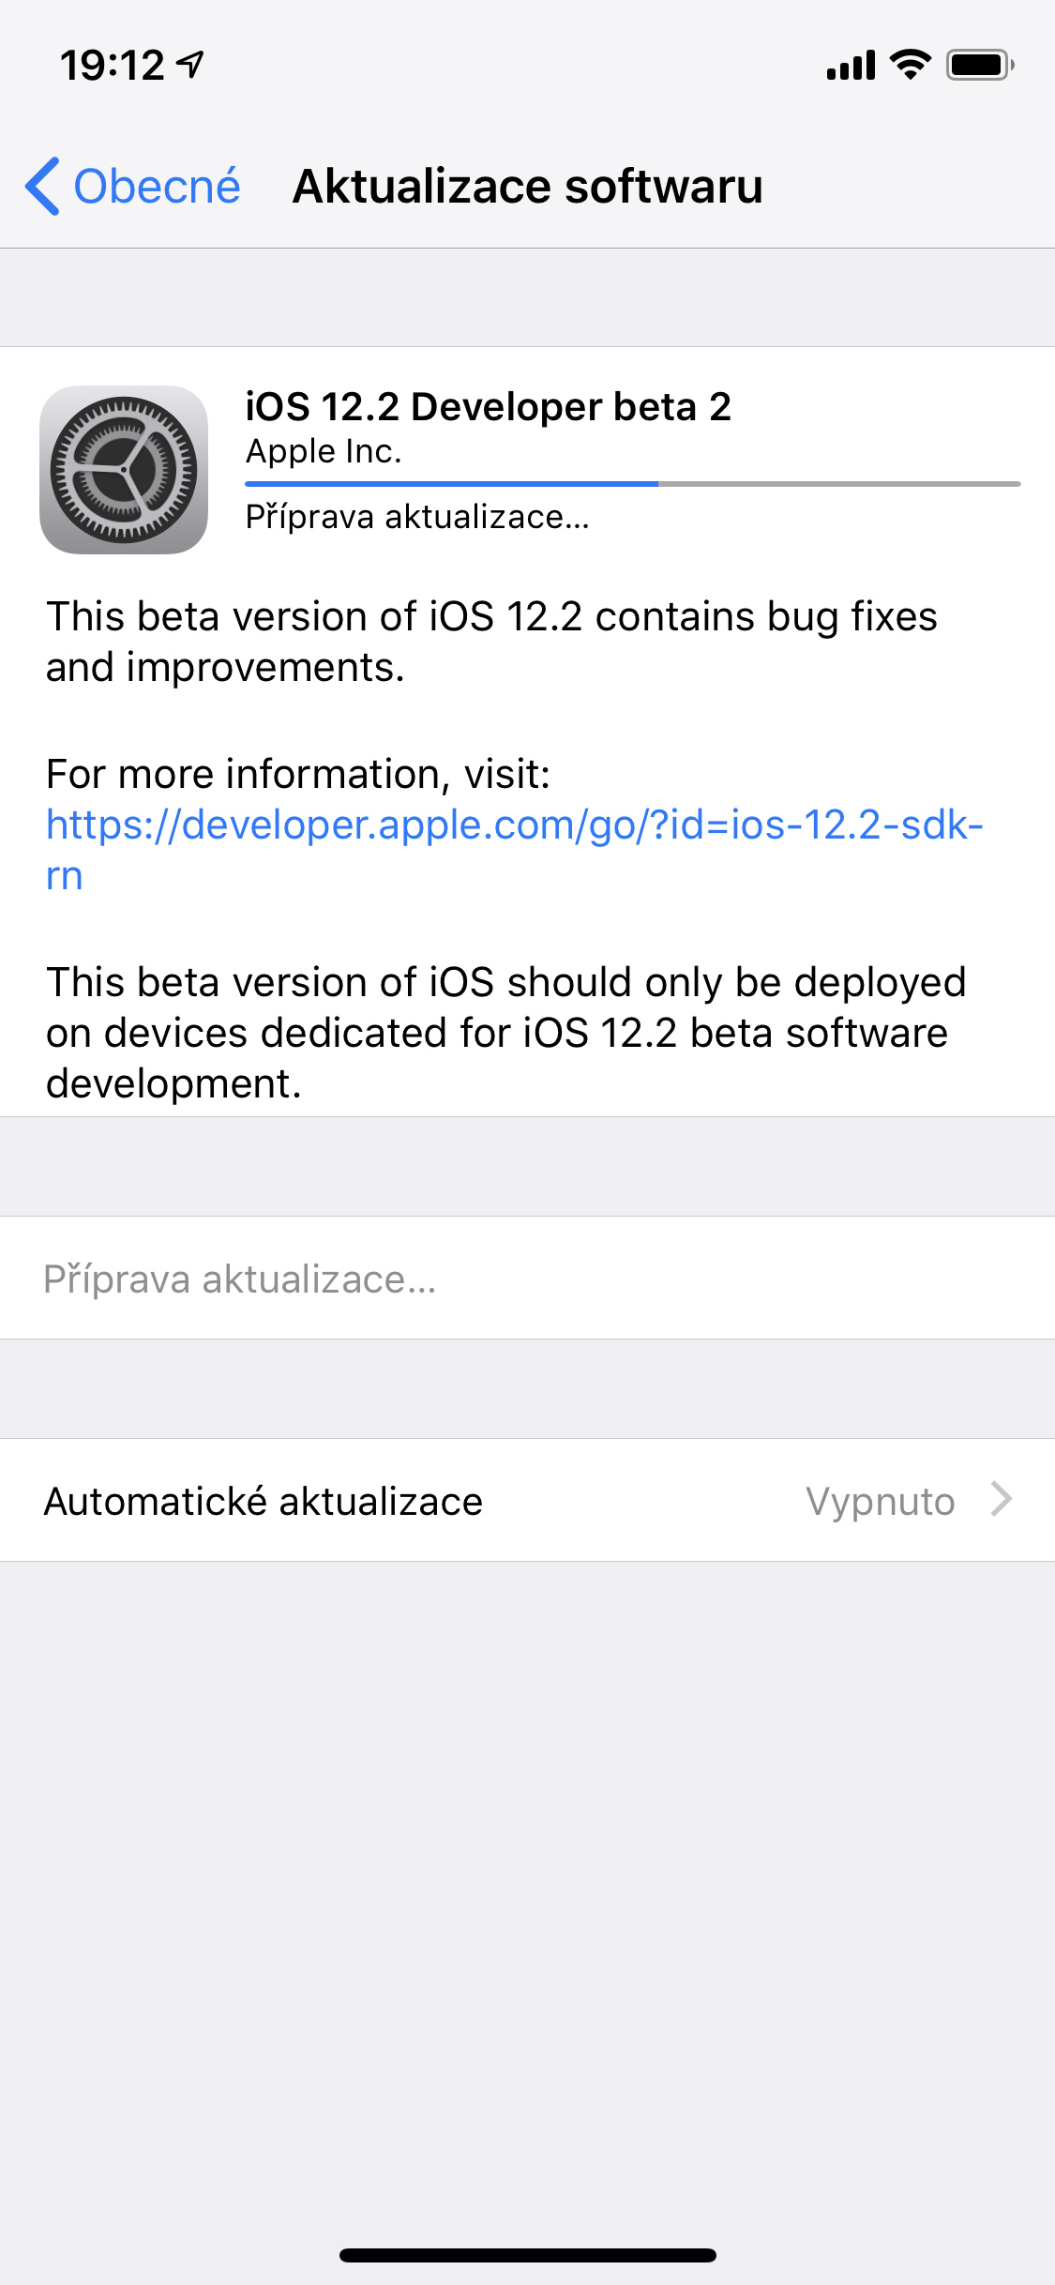
Task: Tap the Vypnuto status value
Action: tap(881, 1501)
